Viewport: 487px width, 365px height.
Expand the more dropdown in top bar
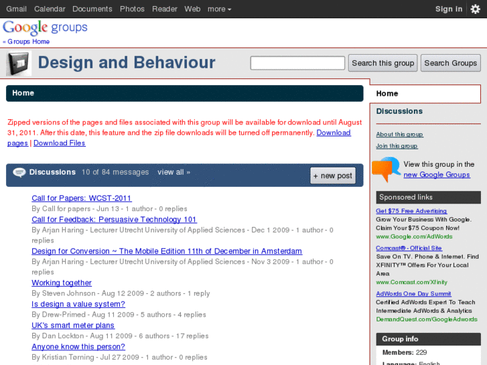(x=219, y=9)
